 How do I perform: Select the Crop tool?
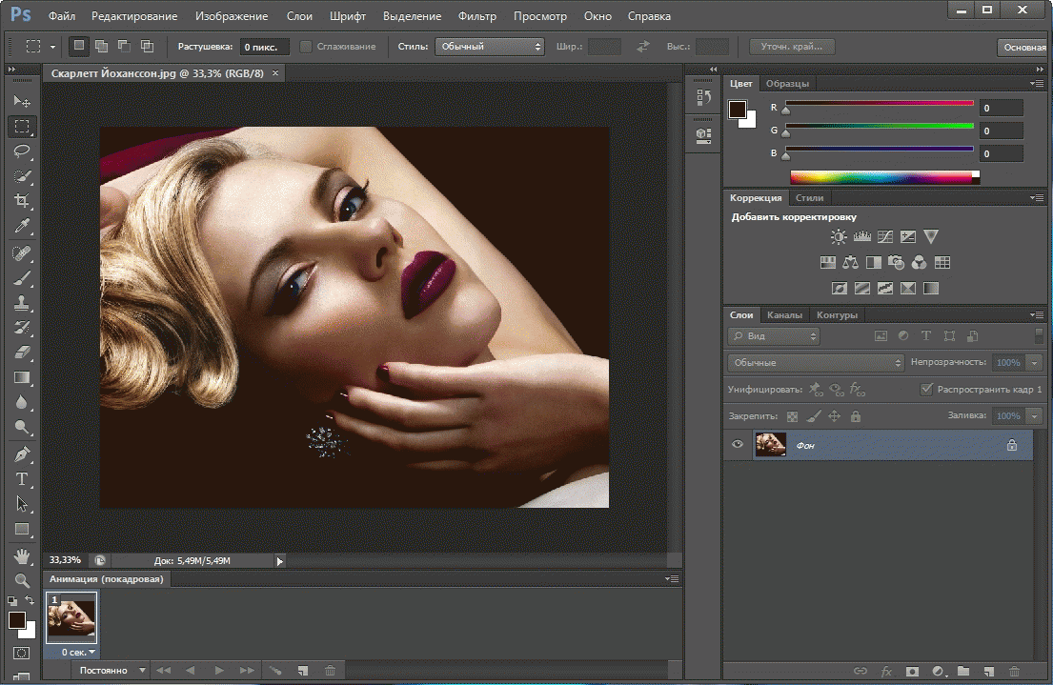tap(22, 201)
